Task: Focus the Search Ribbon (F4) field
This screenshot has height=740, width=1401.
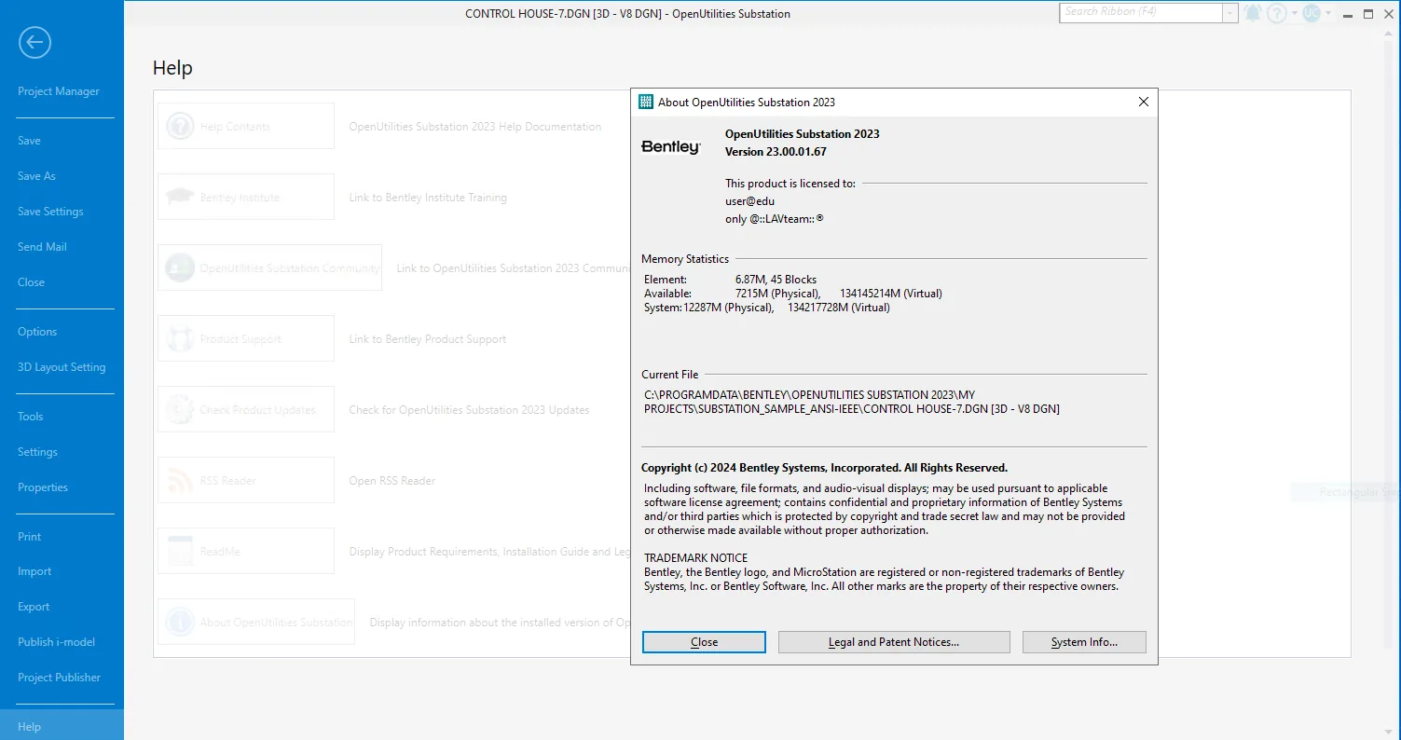Action: click(x=1141, y=13)
